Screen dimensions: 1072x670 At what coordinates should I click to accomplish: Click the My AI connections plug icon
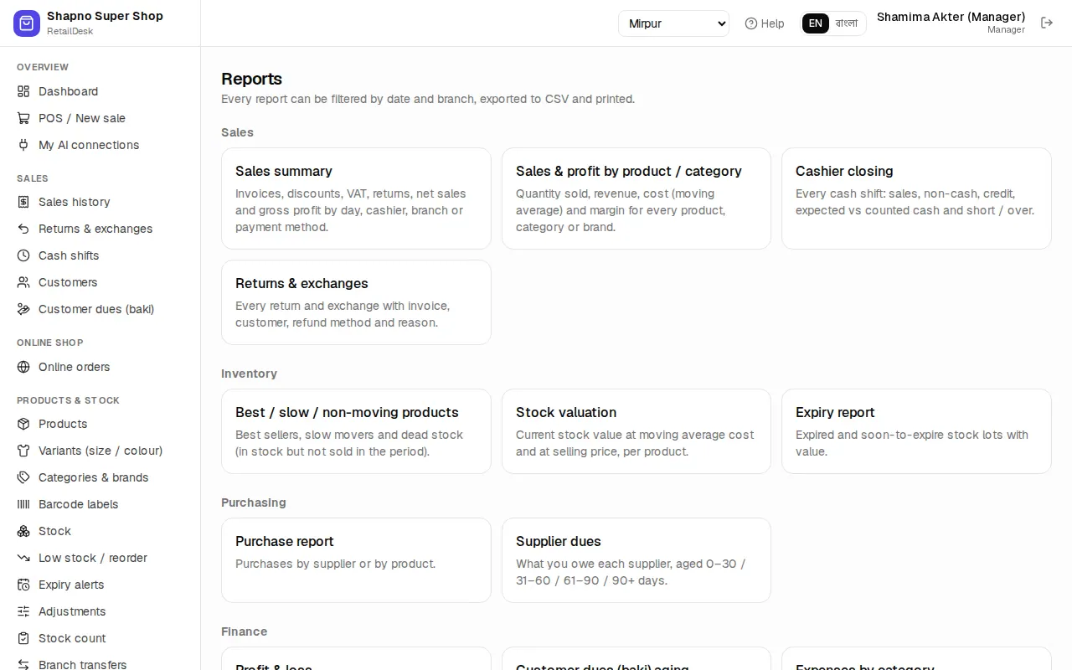23,145
